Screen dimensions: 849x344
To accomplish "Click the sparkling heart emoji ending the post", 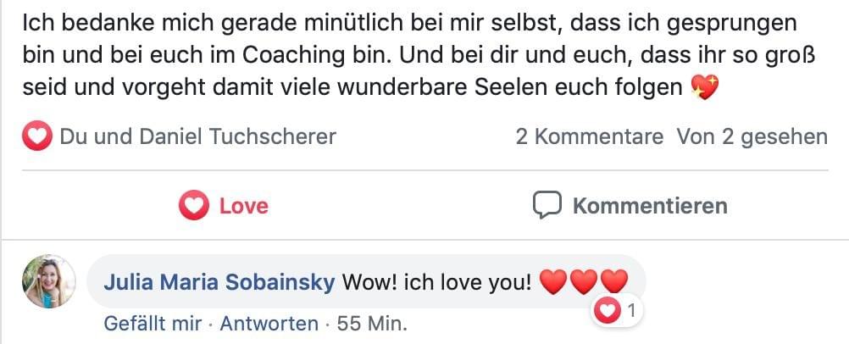I will coord(705,88).
